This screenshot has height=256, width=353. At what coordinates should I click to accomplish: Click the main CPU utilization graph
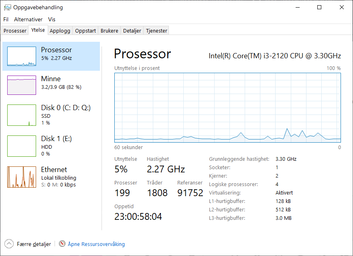(x=227, y=108)
